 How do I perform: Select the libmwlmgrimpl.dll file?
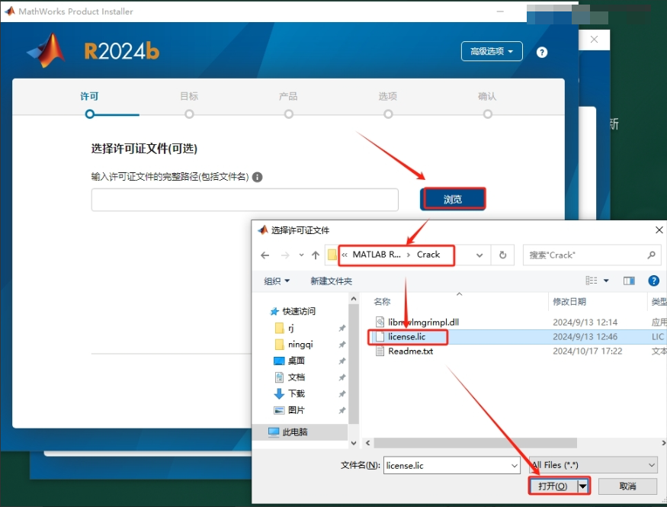(423, 322)
